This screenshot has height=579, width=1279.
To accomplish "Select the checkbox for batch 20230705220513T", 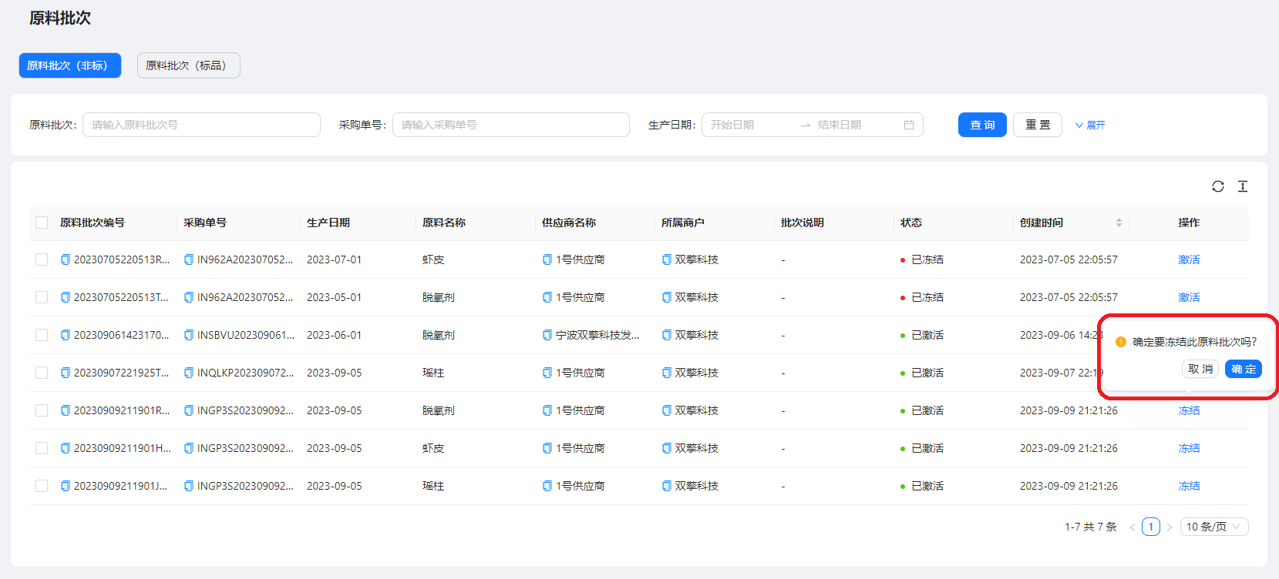I will tap(42, 297).
